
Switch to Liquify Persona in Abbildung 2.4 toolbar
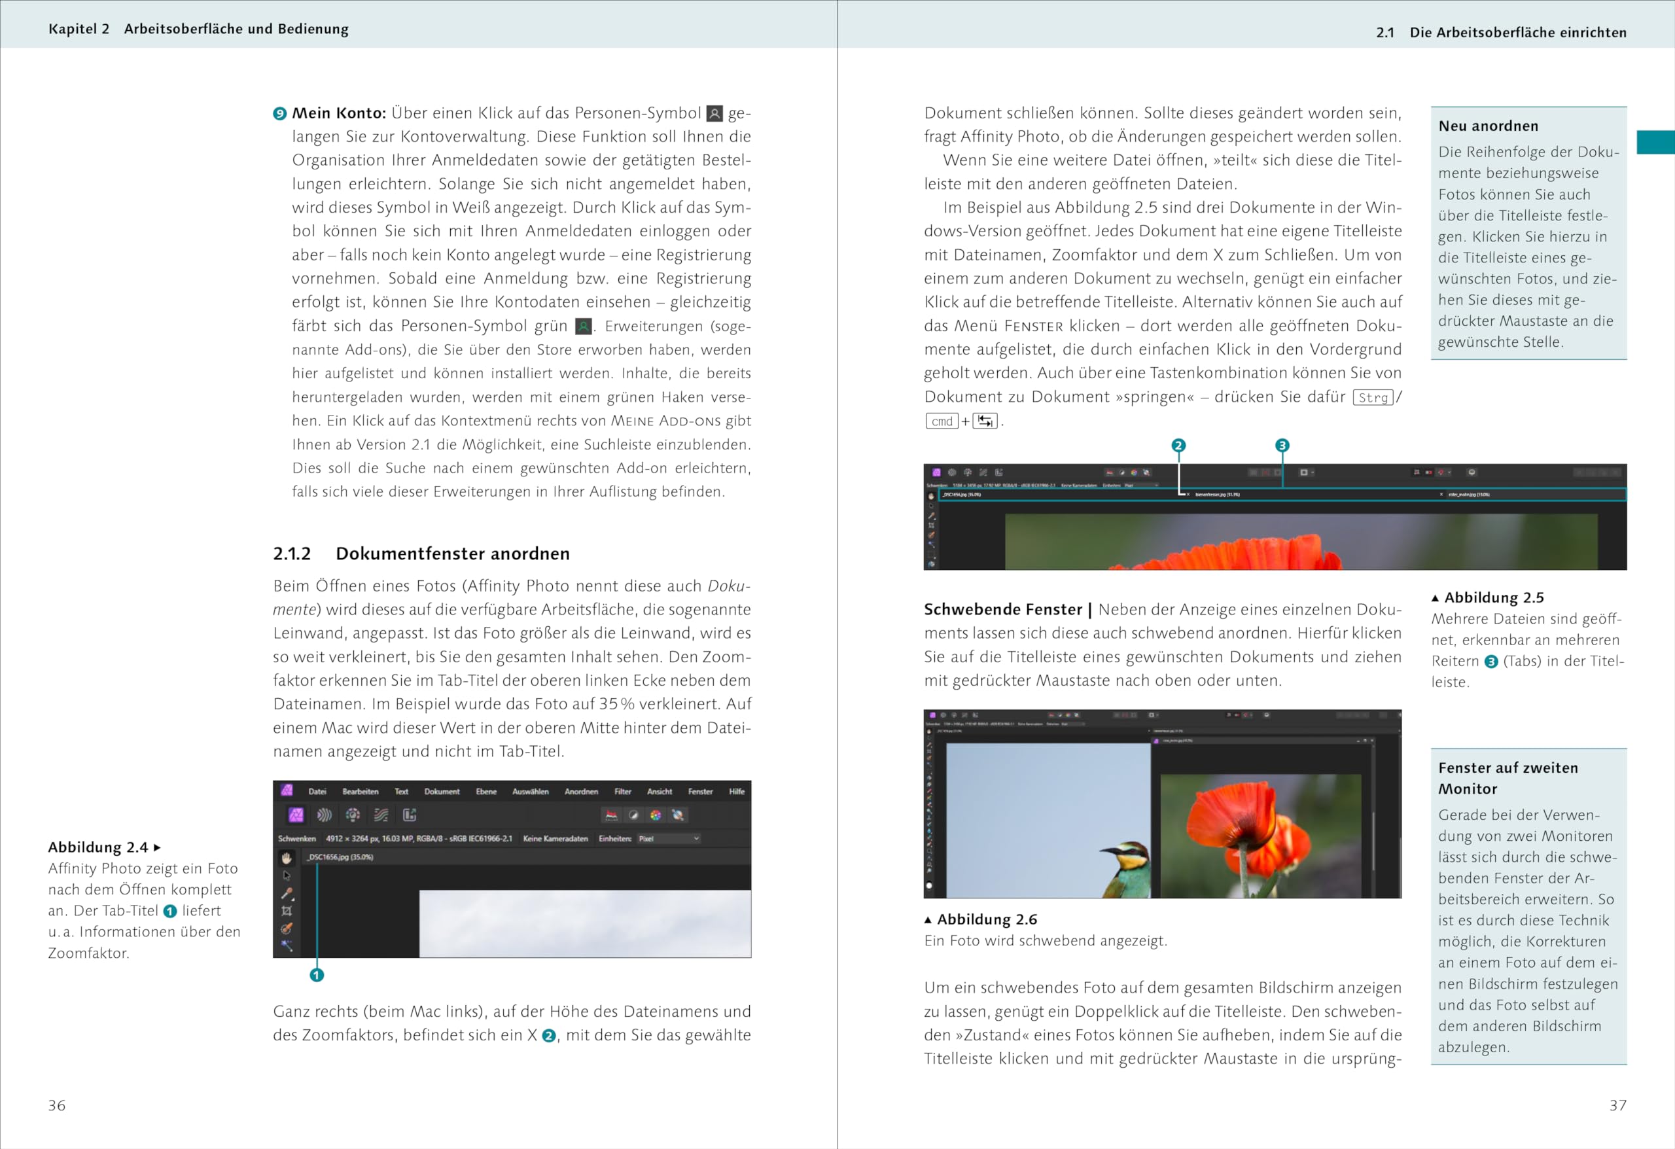click(x=325, y=815)
